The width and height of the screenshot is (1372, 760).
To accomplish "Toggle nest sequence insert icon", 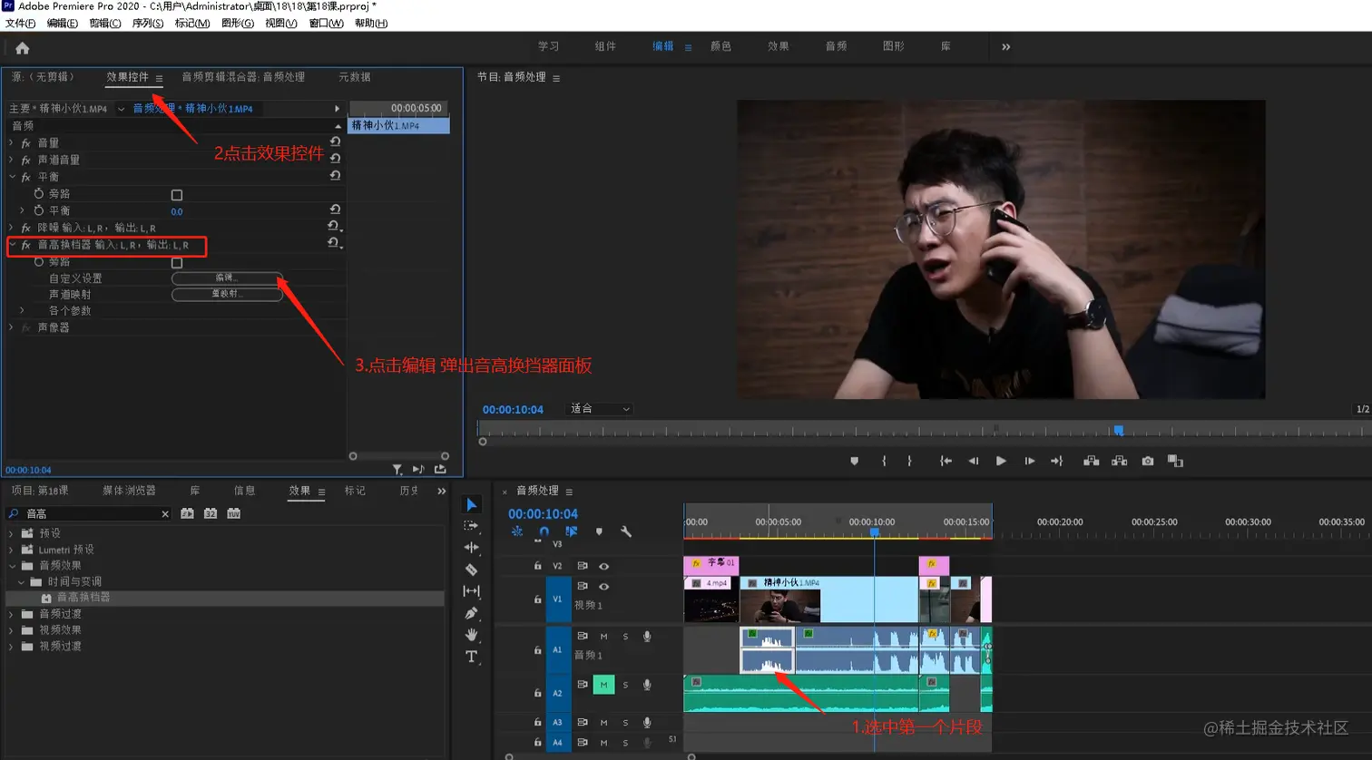I will point(516,531).
